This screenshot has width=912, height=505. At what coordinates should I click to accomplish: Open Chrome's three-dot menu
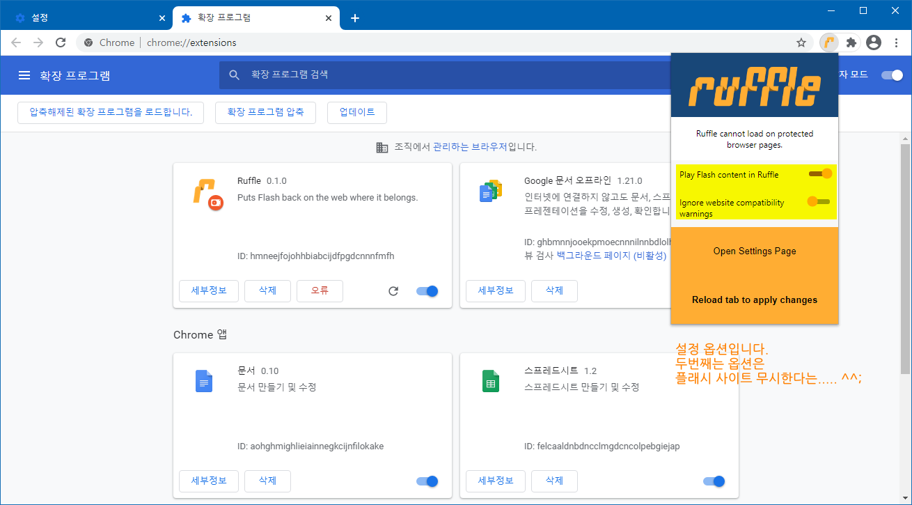pyautogui.click(x=895, y=42)
